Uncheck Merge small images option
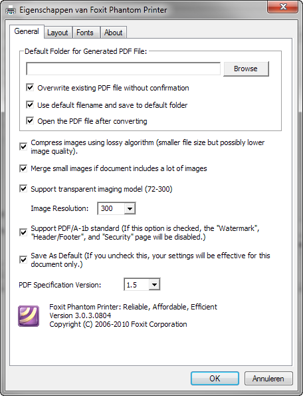 [x=23, y=168]
